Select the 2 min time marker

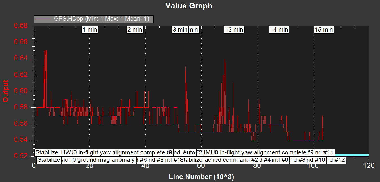tap(135, 30)
